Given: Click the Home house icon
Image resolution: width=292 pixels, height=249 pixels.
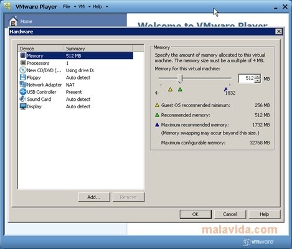Looking at the screenshot, I should pos(13,21).
